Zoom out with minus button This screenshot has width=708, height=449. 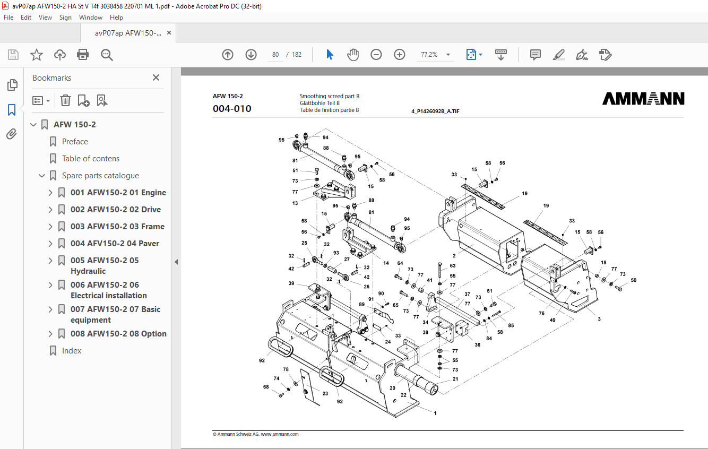[376, 55]
